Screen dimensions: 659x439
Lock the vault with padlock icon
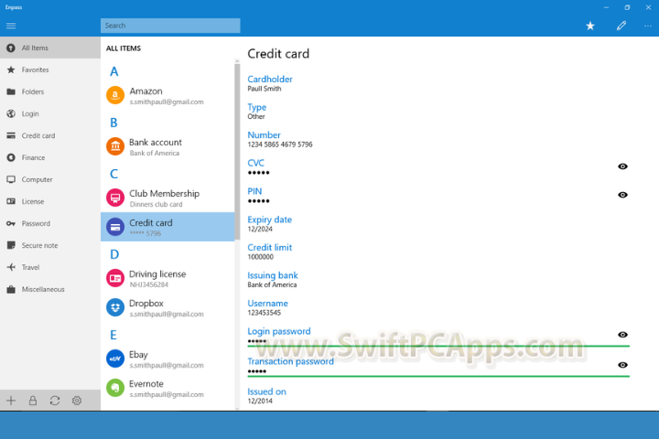click(x=33, y=401)
